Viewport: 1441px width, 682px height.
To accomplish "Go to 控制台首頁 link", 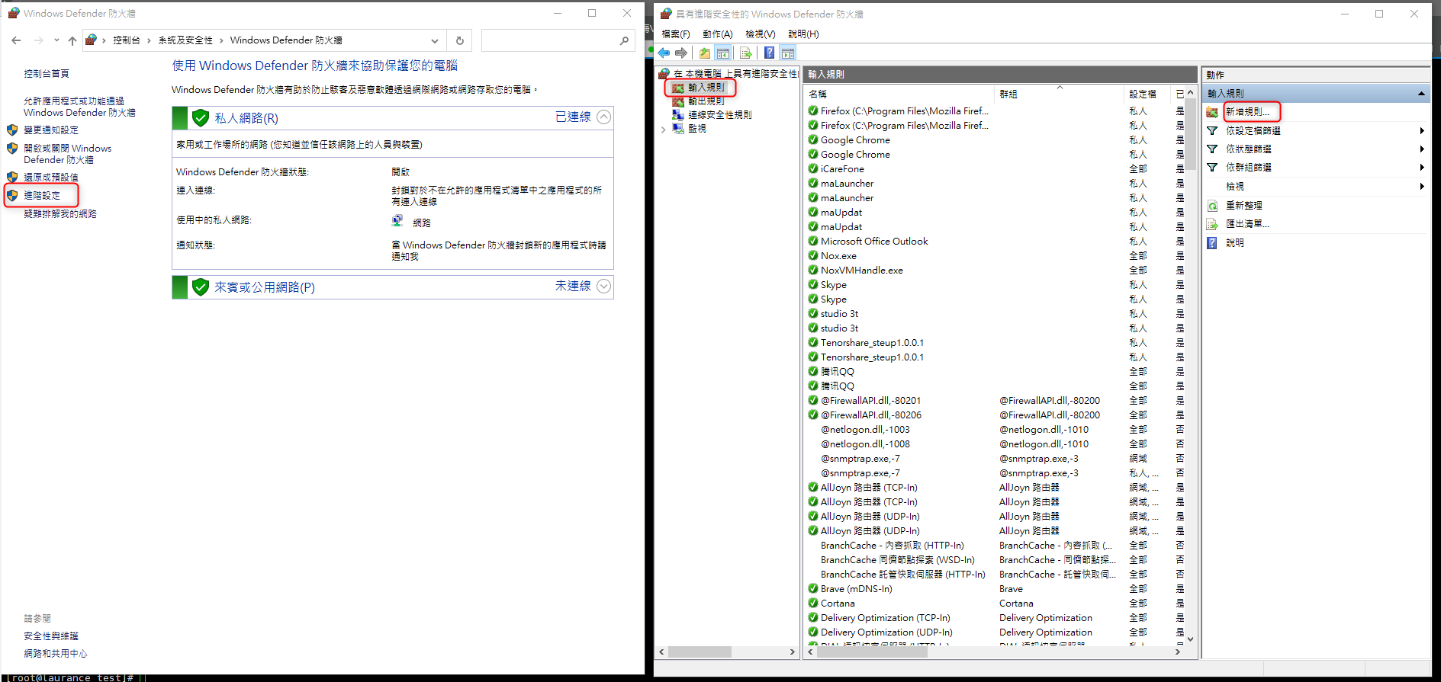I will (47, 73).
